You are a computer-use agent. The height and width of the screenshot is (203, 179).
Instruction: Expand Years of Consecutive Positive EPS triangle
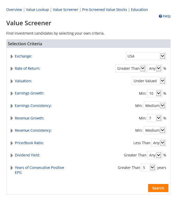coord(12,168)
